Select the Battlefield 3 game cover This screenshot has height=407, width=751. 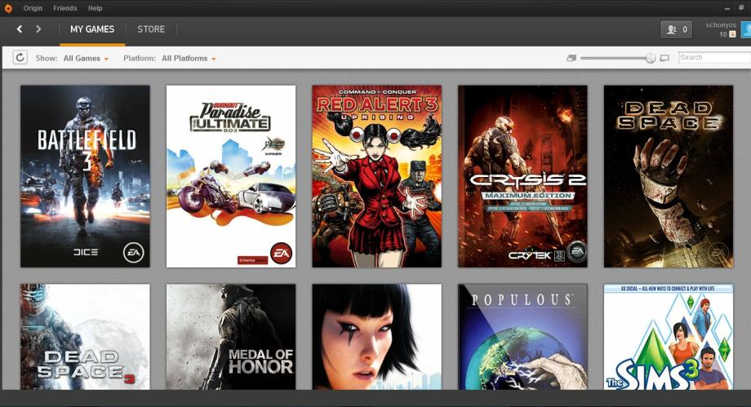pyautogui.click(x=85, y=176)
